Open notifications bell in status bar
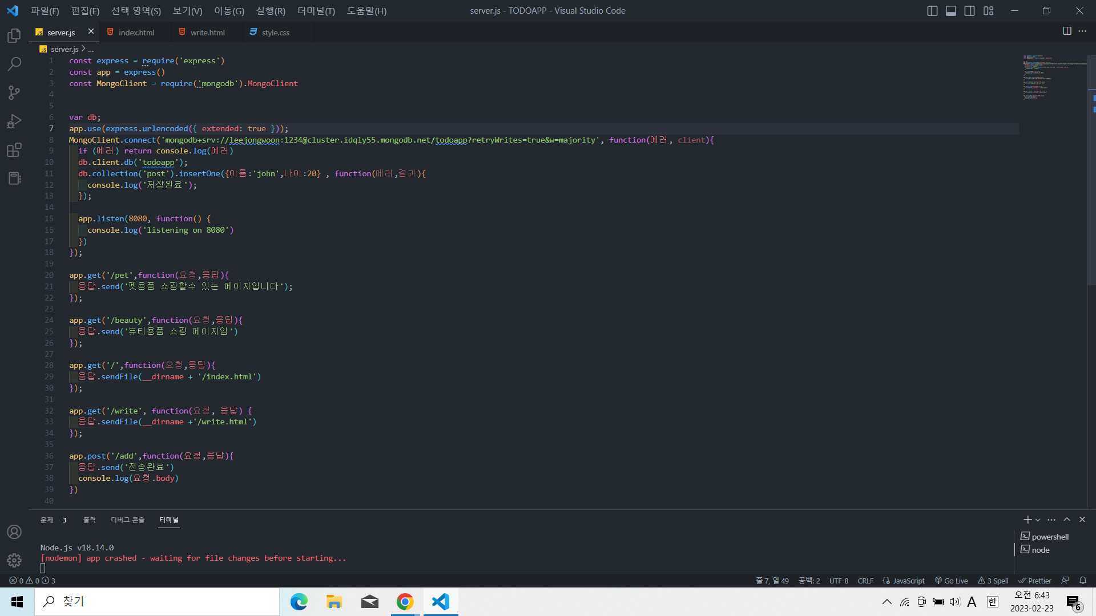 (x=1083, y=581)
